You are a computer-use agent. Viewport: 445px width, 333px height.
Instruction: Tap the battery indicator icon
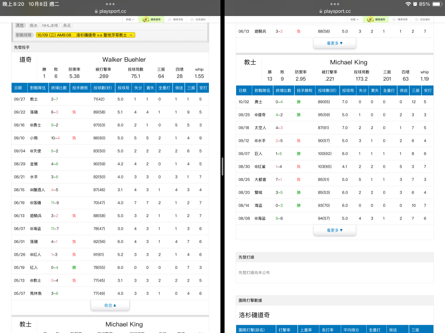[437, 4]
